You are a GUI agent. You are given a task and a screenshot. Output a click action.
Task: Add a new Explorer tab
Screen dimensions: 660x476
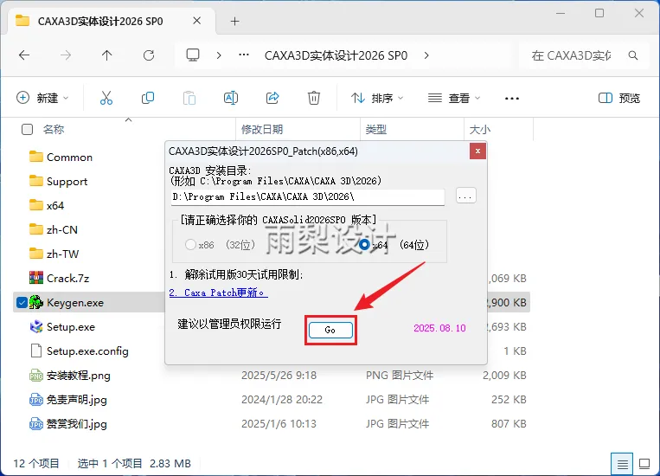point(235,21)
